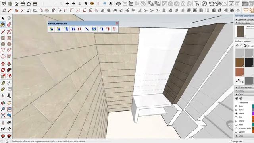
Task: Pick the terracotta orange material swatch
Action: click(x=240, y=72)
